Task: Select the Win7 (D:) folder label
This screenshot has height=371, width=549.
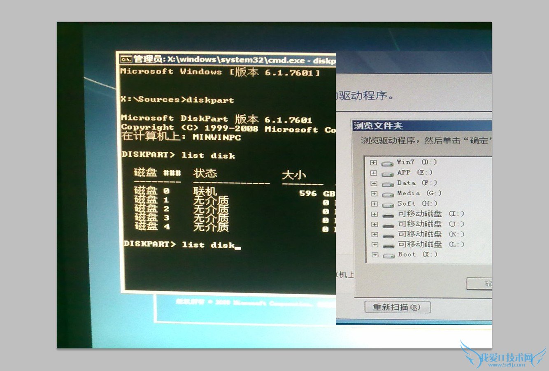Action: coord(417,162)
